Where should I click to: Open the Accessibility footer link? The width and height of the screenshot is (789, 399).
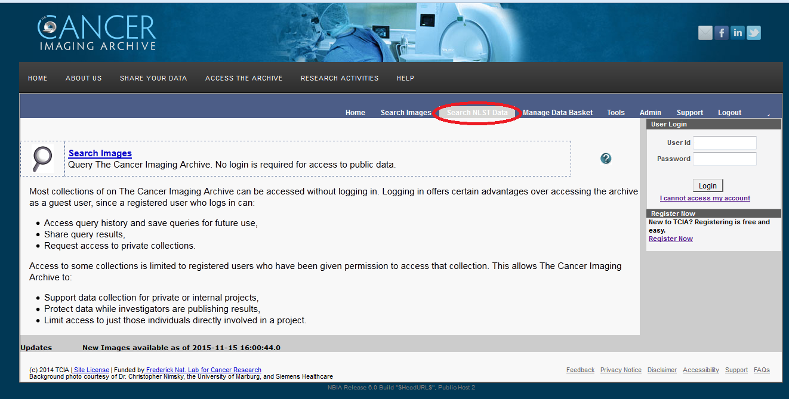tap(701, 370)
